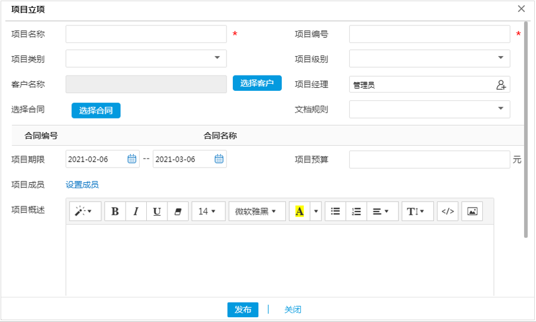Click add-user icon in 项目经理 field

pyautogui.click(x=501, y=85)
